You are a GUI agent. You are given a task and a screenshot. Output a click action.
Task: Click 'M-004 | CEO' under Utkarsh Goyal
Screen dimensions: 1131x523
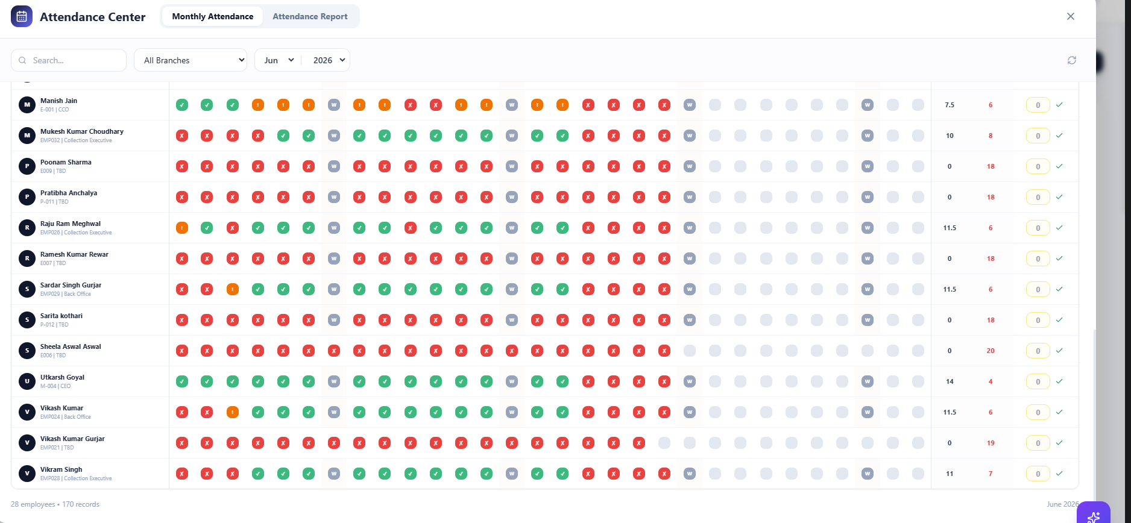(55, 386)
